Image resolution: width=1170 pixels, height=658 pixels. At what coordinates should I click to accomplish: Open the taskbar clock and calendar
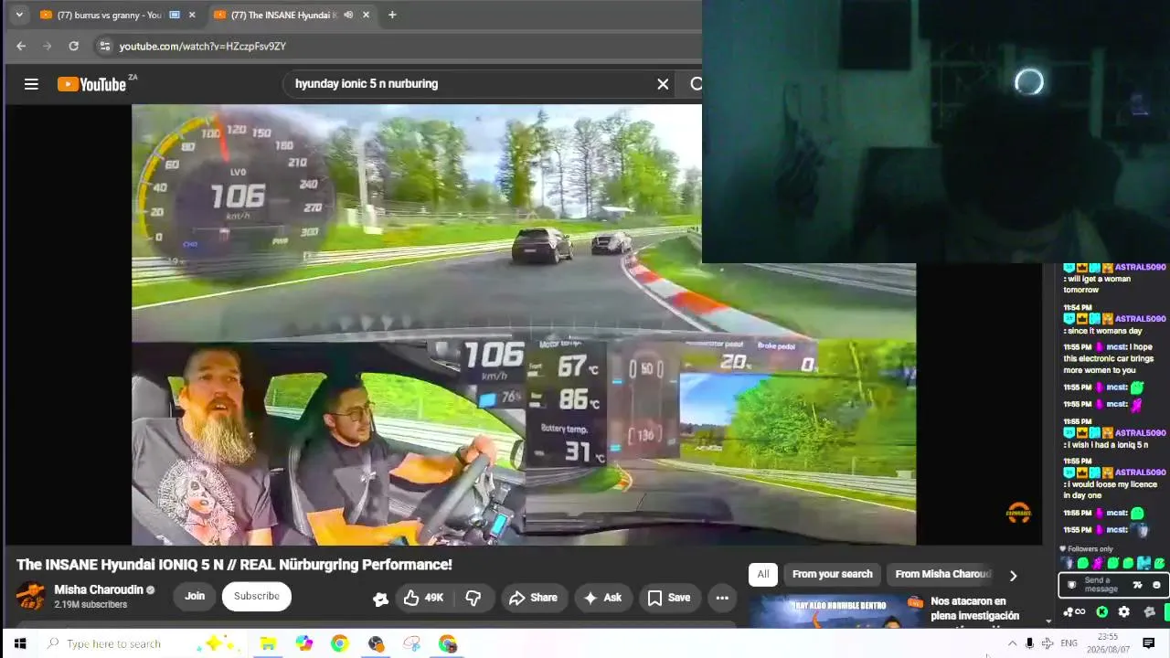click(1108, 643)
